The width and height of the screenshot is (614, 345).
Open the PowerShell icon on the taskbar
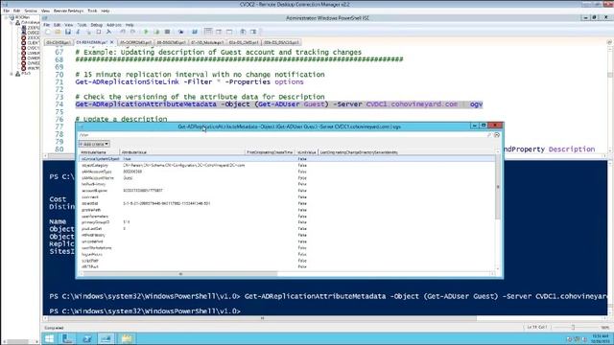(87, 338)
